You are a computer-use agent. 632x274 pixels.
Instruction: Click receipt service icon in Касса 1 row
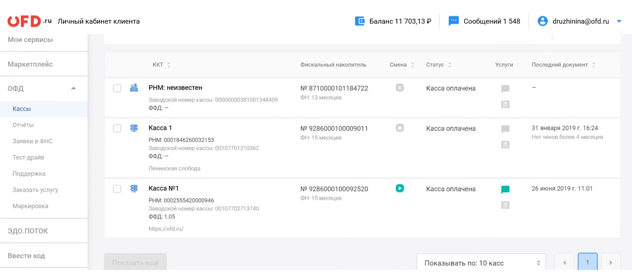coord(505,145)
